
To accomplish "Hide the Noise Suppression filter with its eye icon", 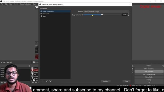I will (42, 11).
